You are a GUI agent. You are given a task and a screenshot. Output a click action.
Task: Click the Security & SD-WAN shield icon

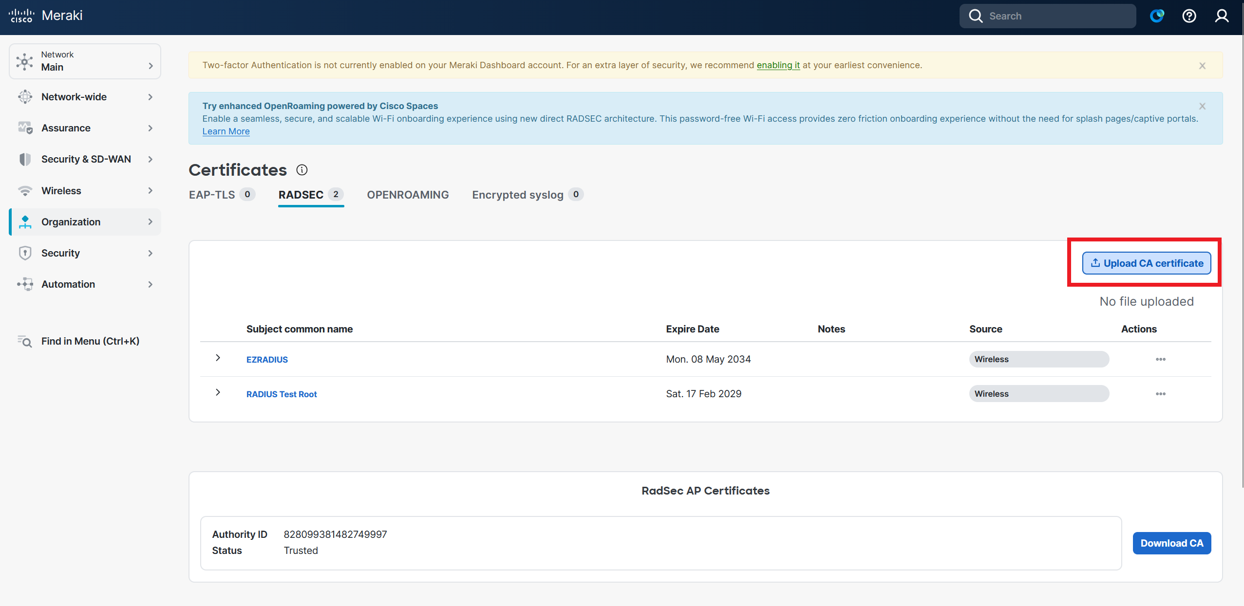[x=25, y=159]
